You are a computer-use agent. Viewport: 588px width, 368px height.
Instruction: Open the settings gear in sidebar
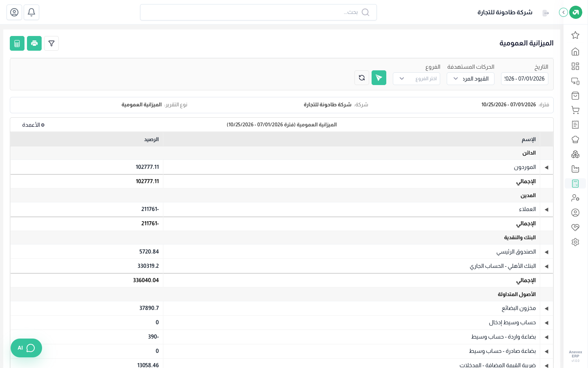(x=575, y=242)
